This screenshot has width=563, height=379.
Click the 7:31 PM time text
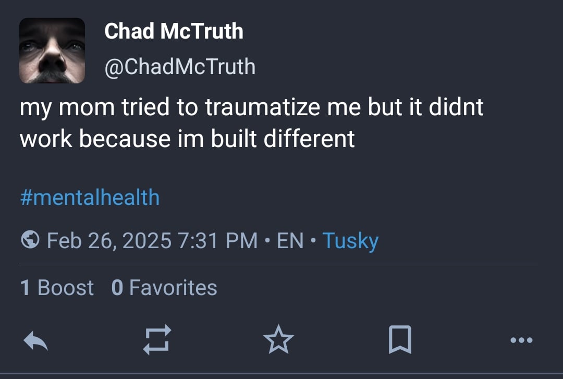217,240
